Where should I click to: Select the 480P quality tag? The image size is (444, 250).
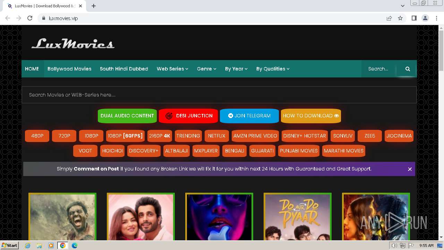[37, 136]
